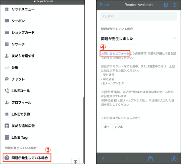The height and width of the screenshot is (164, 181).
Task: Select the ショップカード card icon
Action: (x=7, y=32)
